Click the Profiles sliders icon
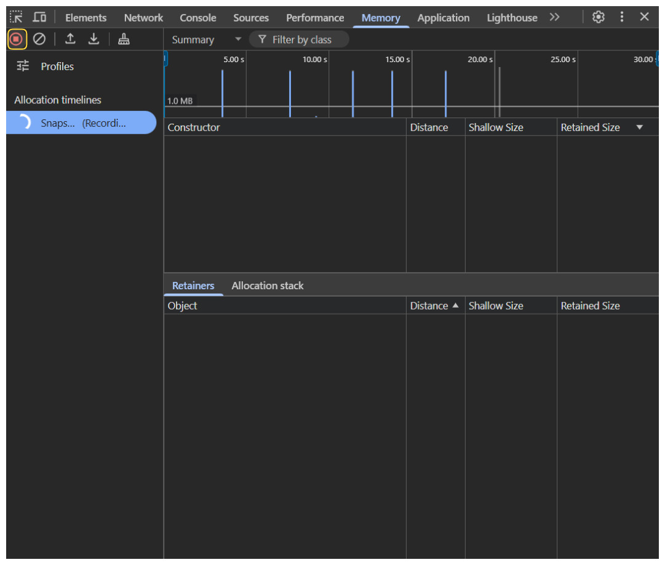This screenshot has height=565, width=665. point(23,66)
